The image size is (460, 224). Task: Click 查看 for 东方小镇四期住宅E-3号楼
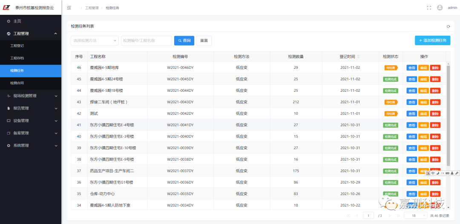click(411, 136)
